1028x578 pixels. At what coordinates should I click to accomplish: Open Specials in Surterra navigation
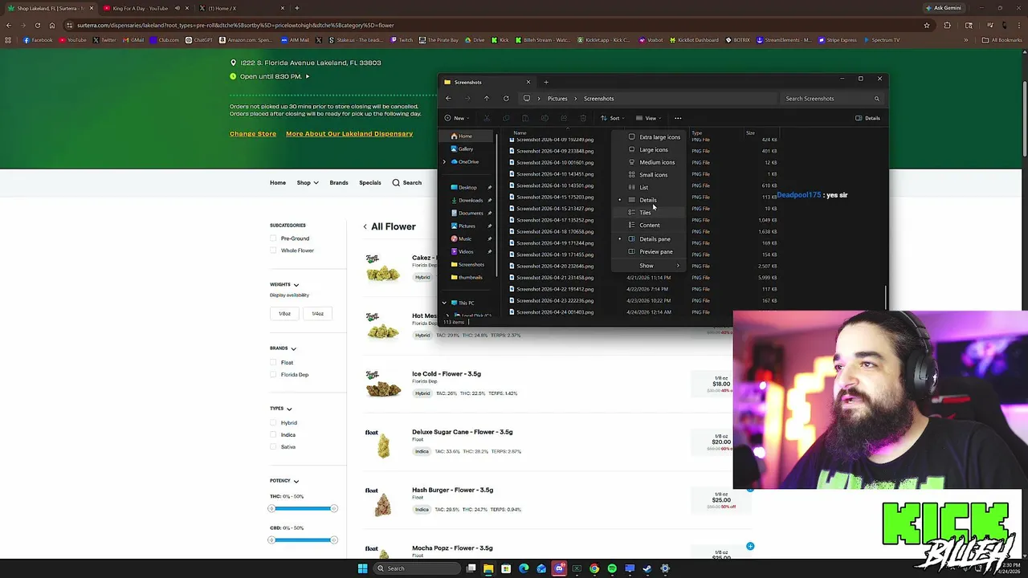(x=370, y=183)
